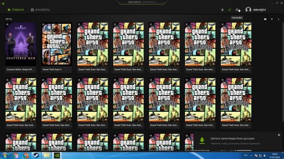Click the network tray icon
The width and height of the screenshot is (284, 159).
coord(260,155)
